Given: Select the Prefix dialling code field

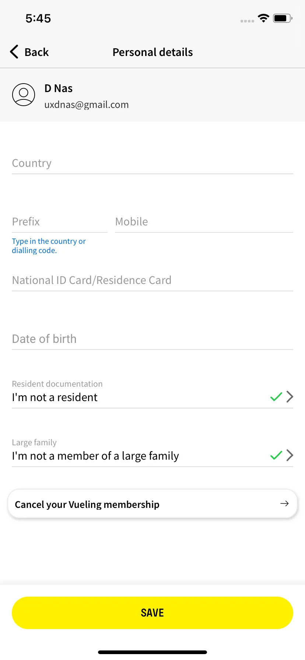Looking at the screenshot, I should coord(60,222).
